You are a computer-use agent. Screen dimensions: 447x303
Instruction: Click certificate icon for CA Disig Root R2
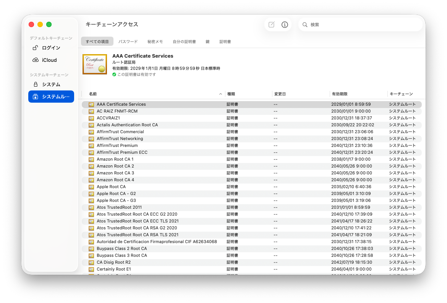pos(91,262)
